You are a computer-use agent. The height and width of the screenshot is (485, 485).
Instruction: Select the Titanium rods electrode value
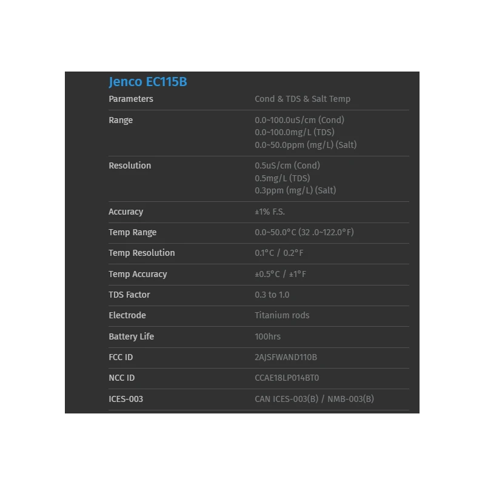click(x=282, y=315)
